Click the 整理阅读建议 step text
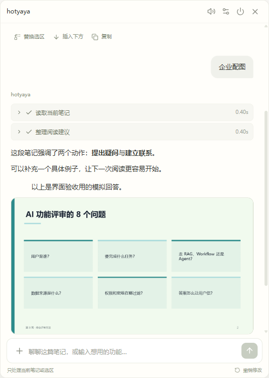 52,132
